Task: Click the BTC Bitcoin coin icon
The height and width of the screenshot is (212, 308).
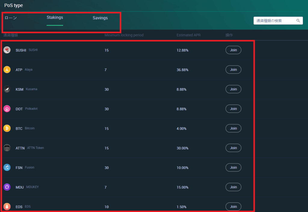Action: (7, 128)
